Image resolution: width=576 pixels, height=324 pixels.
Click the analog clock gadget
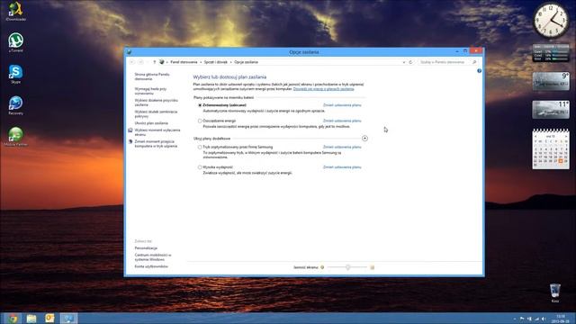[551, 21]
